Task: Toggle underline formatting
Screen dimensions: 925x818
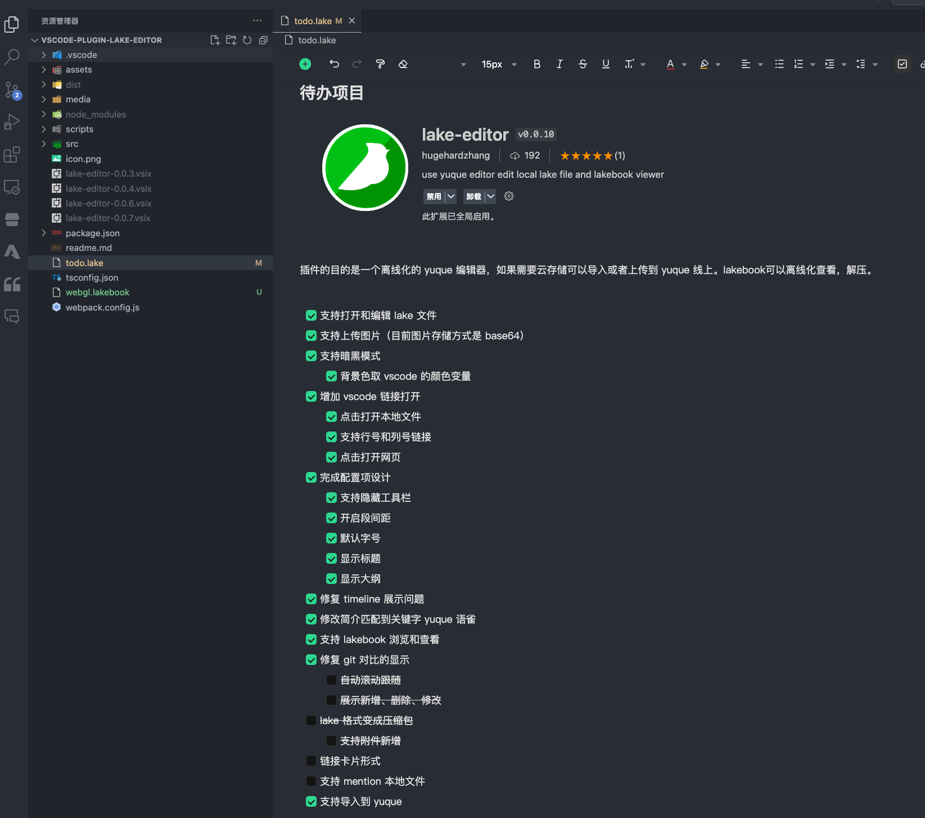Action: coord(606,64)
